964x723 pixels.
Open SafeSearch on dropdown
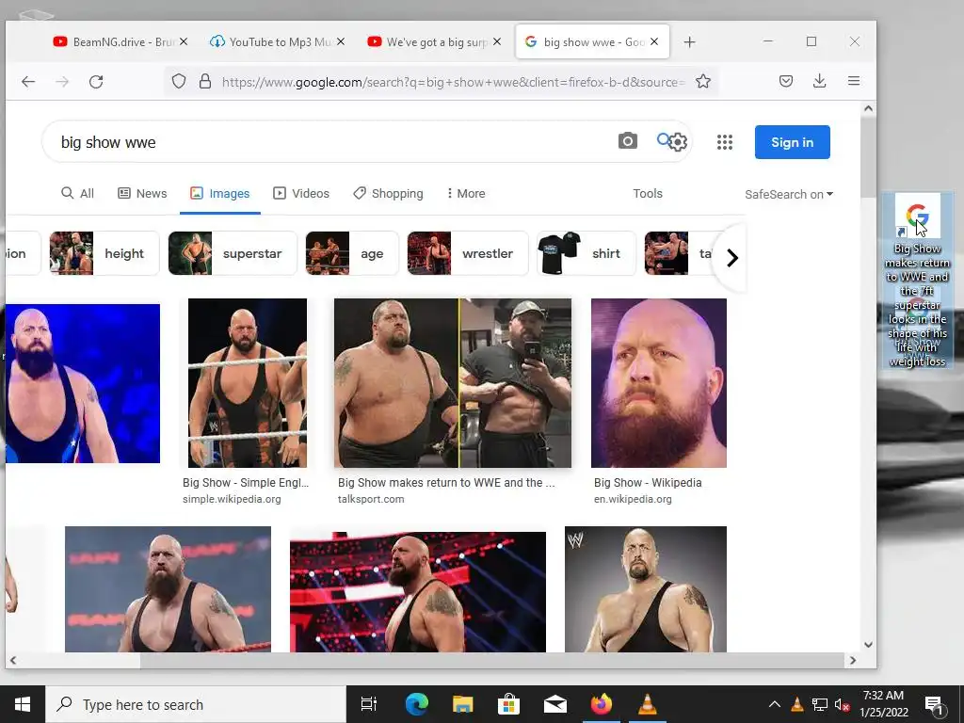789,194
